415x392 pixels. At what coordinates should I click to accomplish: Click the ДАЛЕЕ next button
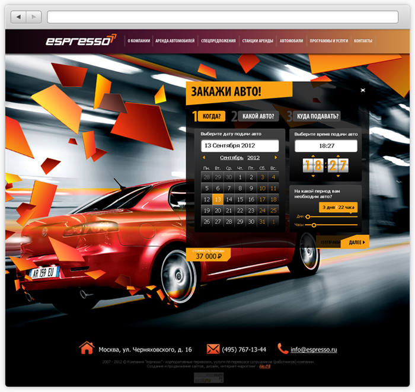(x=356, y=242)
